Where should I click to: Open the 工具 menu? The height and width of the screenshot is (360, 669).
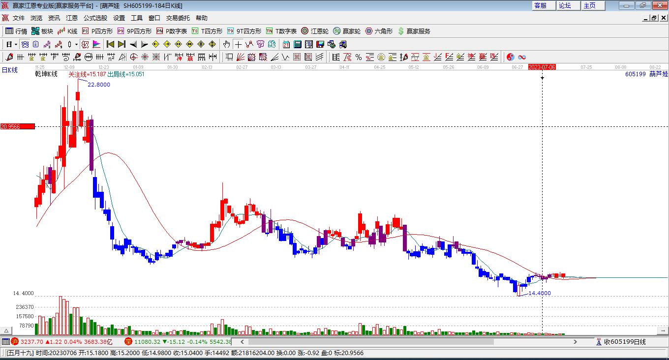pyautogui.click(x=137, y=18)
